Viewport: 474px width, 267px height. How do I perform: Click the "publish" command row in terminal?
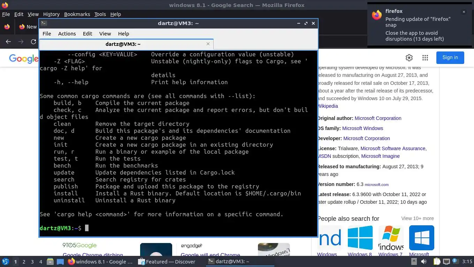tap(156, 186)
